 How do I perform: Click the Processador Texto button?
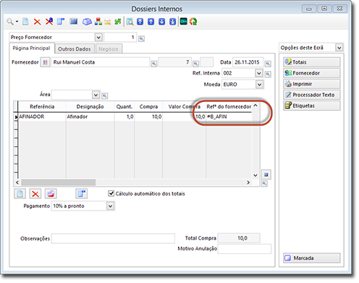coord(312,95)
